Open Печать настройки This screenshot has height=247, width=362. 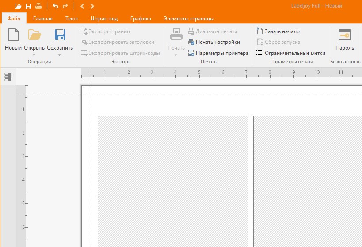(x=214, y=42)
